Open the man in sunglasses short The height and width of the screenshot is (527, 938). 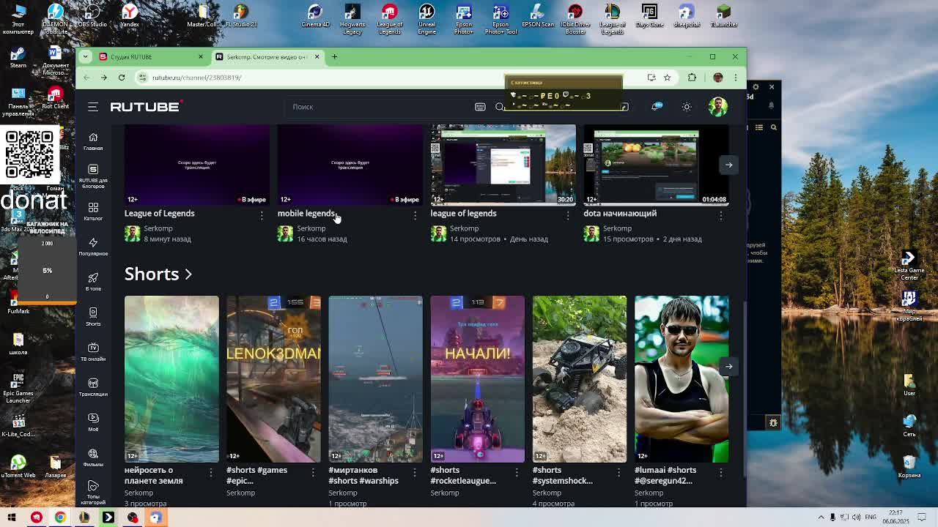coord(682,379)
